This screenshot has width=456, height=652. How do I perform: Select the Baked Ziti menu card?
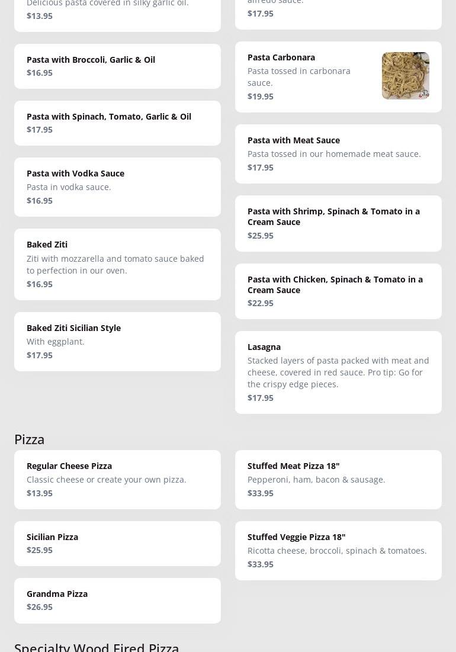117,265
